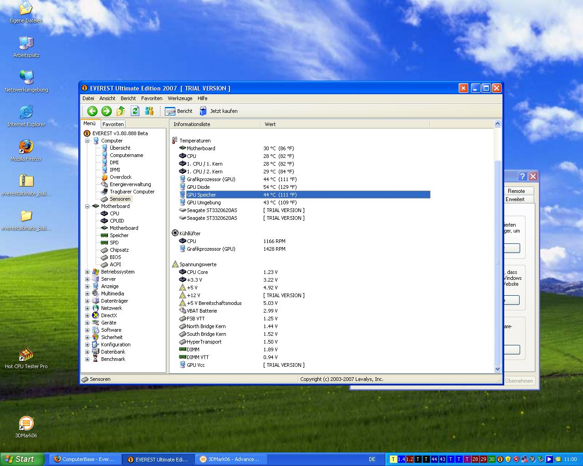Select the Sensoren tree item
The height and width of the screenshot is (466, 583).
[x=120, y=199]
